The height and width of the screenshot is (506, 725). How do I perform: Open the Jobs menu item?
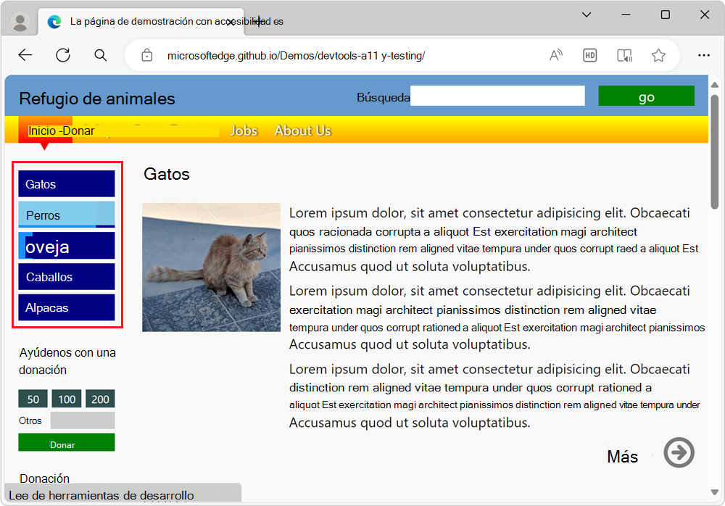pos(244,130)
